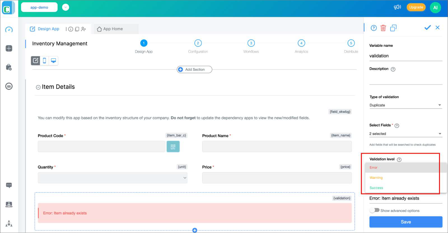The height and width of the screenshot is (233, 448).
Task: Open the team users icon in sidebar
Action: 9,86
